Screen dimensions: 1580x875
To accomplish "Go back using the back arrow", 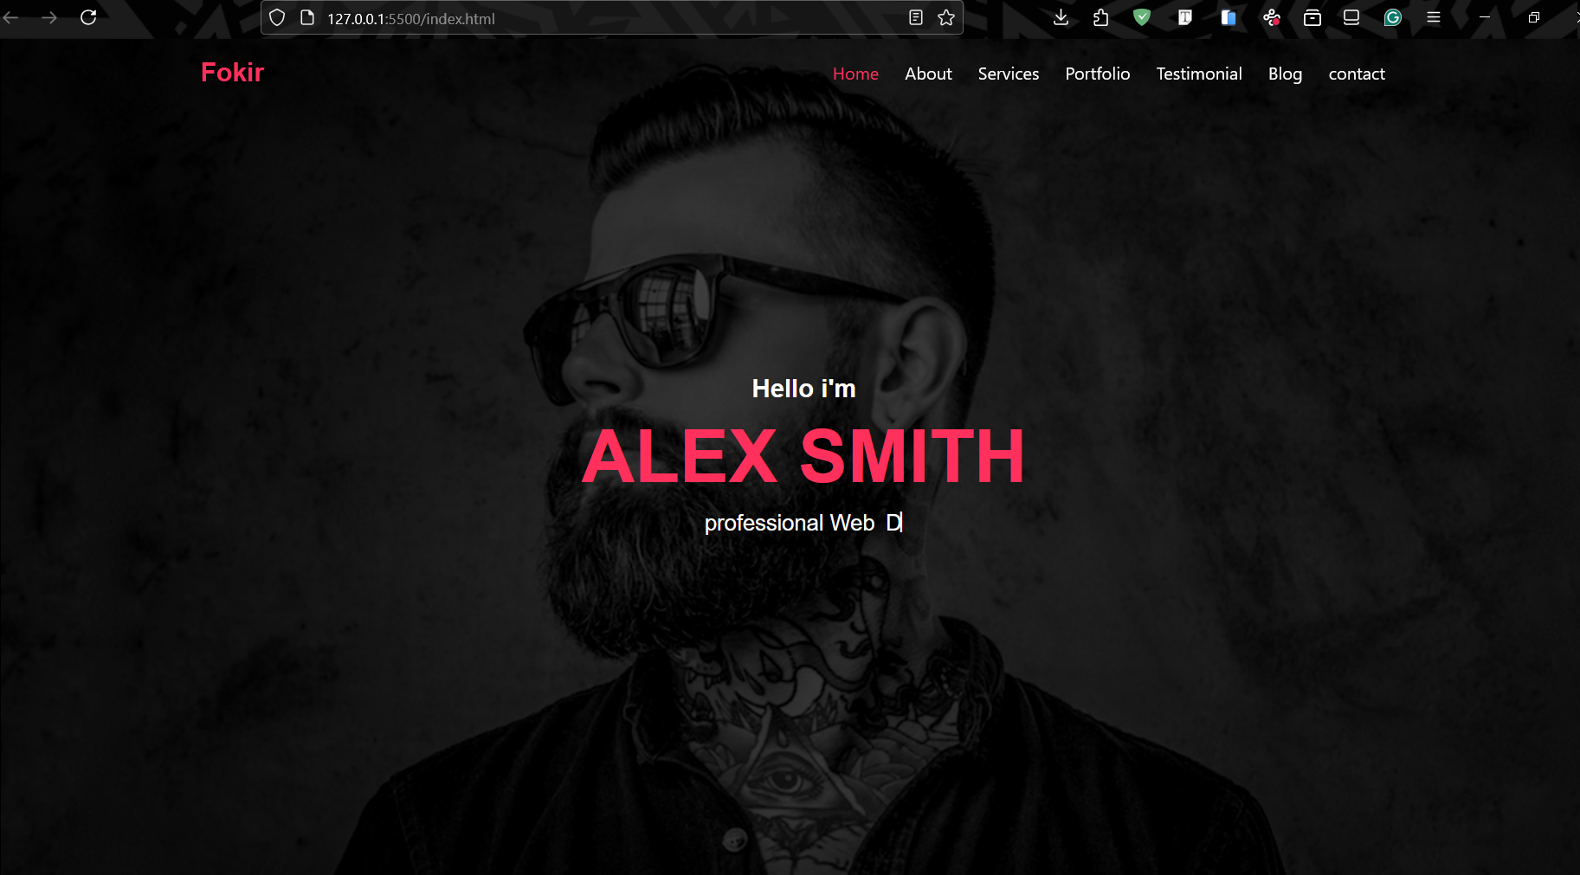I will [10, 17].
